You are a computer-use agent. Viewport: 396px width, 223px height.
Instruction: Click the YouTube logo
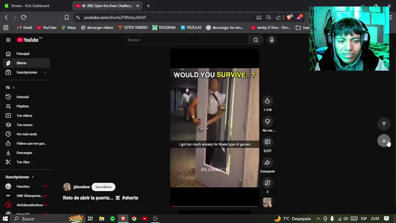pos(28,40)
